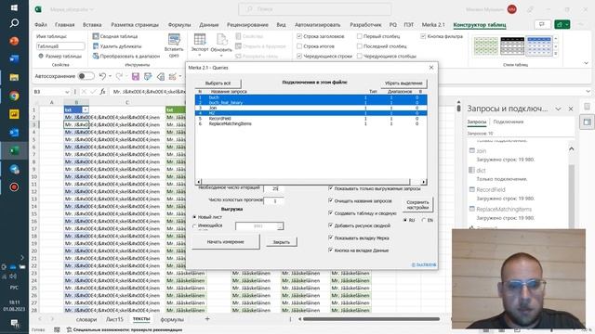Open the filter dropdown on txt header B1
The height and width of the screenshot is (334, 595).
(86, 109)
